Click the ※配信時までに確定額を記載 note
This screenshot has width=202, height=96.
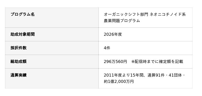157,61
